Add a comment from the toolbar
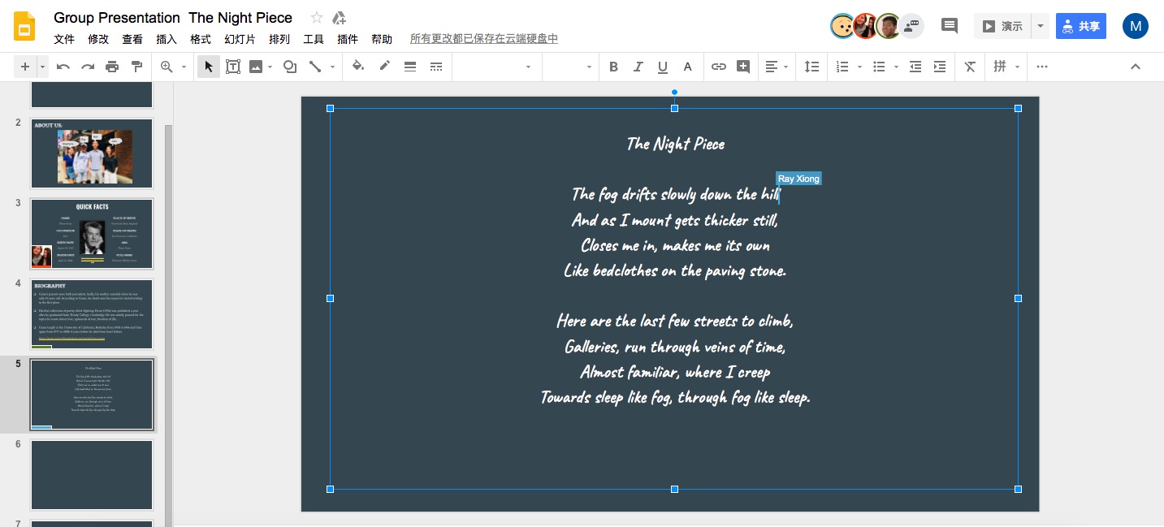This screenshot has width=1164, height=527. [742, 67]
